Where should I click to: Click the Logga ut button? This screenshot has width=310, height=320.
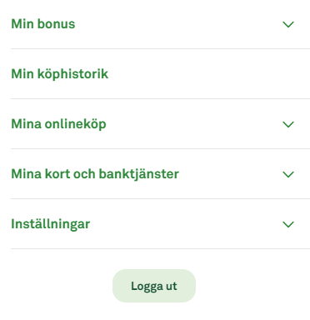(154, 286)
